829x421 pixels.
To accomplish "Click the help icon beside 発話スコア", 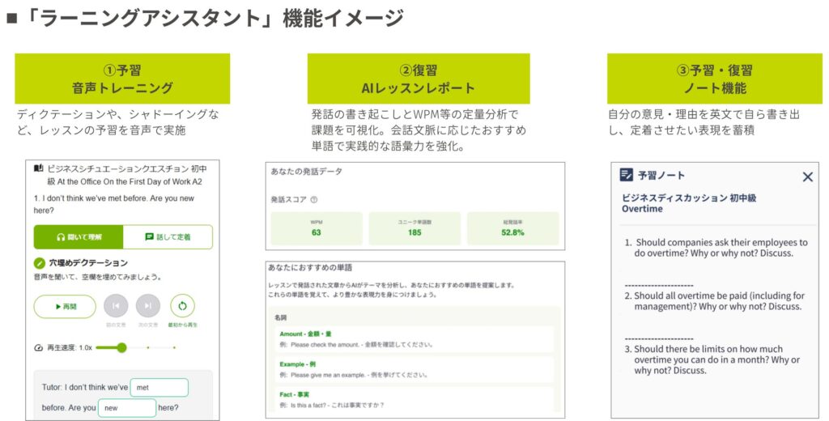I will coord(313,200).
